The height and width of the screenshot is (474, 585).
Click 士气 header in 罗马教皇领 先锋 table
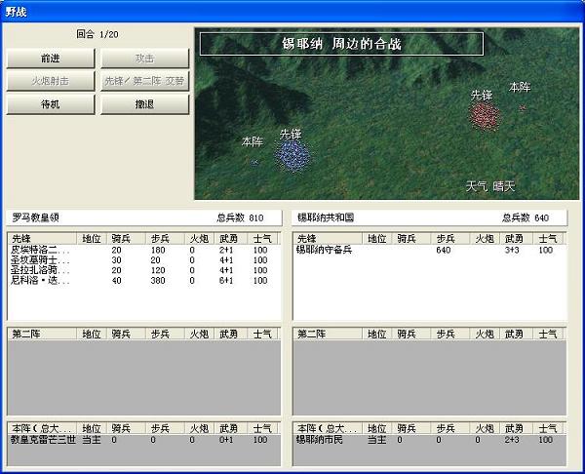coord(262,239)
